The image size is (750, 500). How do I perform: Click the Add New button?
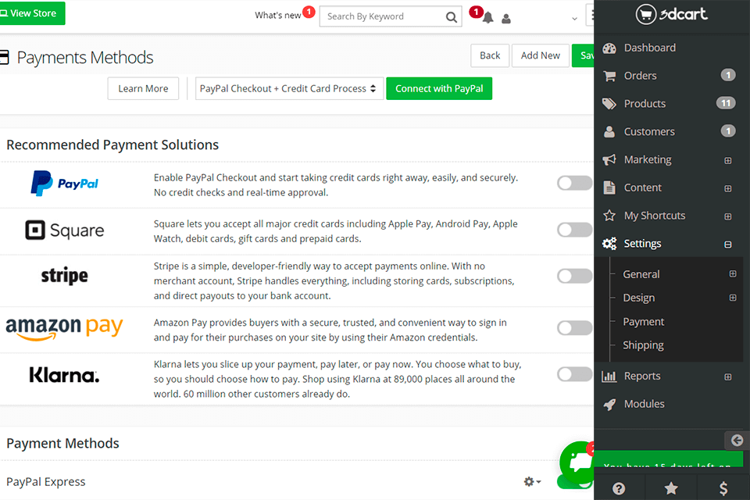[540, 55]
